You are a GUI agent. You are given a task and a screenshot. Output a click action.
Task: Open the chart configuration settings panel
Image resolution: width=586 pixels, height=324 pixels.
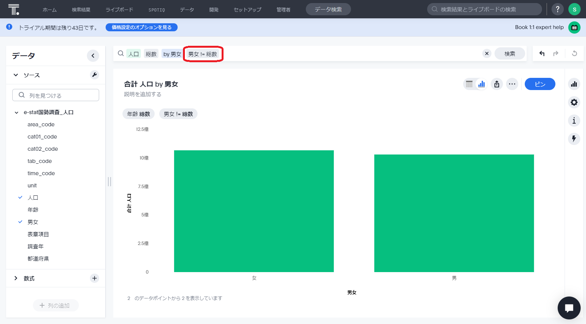tap(574, 102)
